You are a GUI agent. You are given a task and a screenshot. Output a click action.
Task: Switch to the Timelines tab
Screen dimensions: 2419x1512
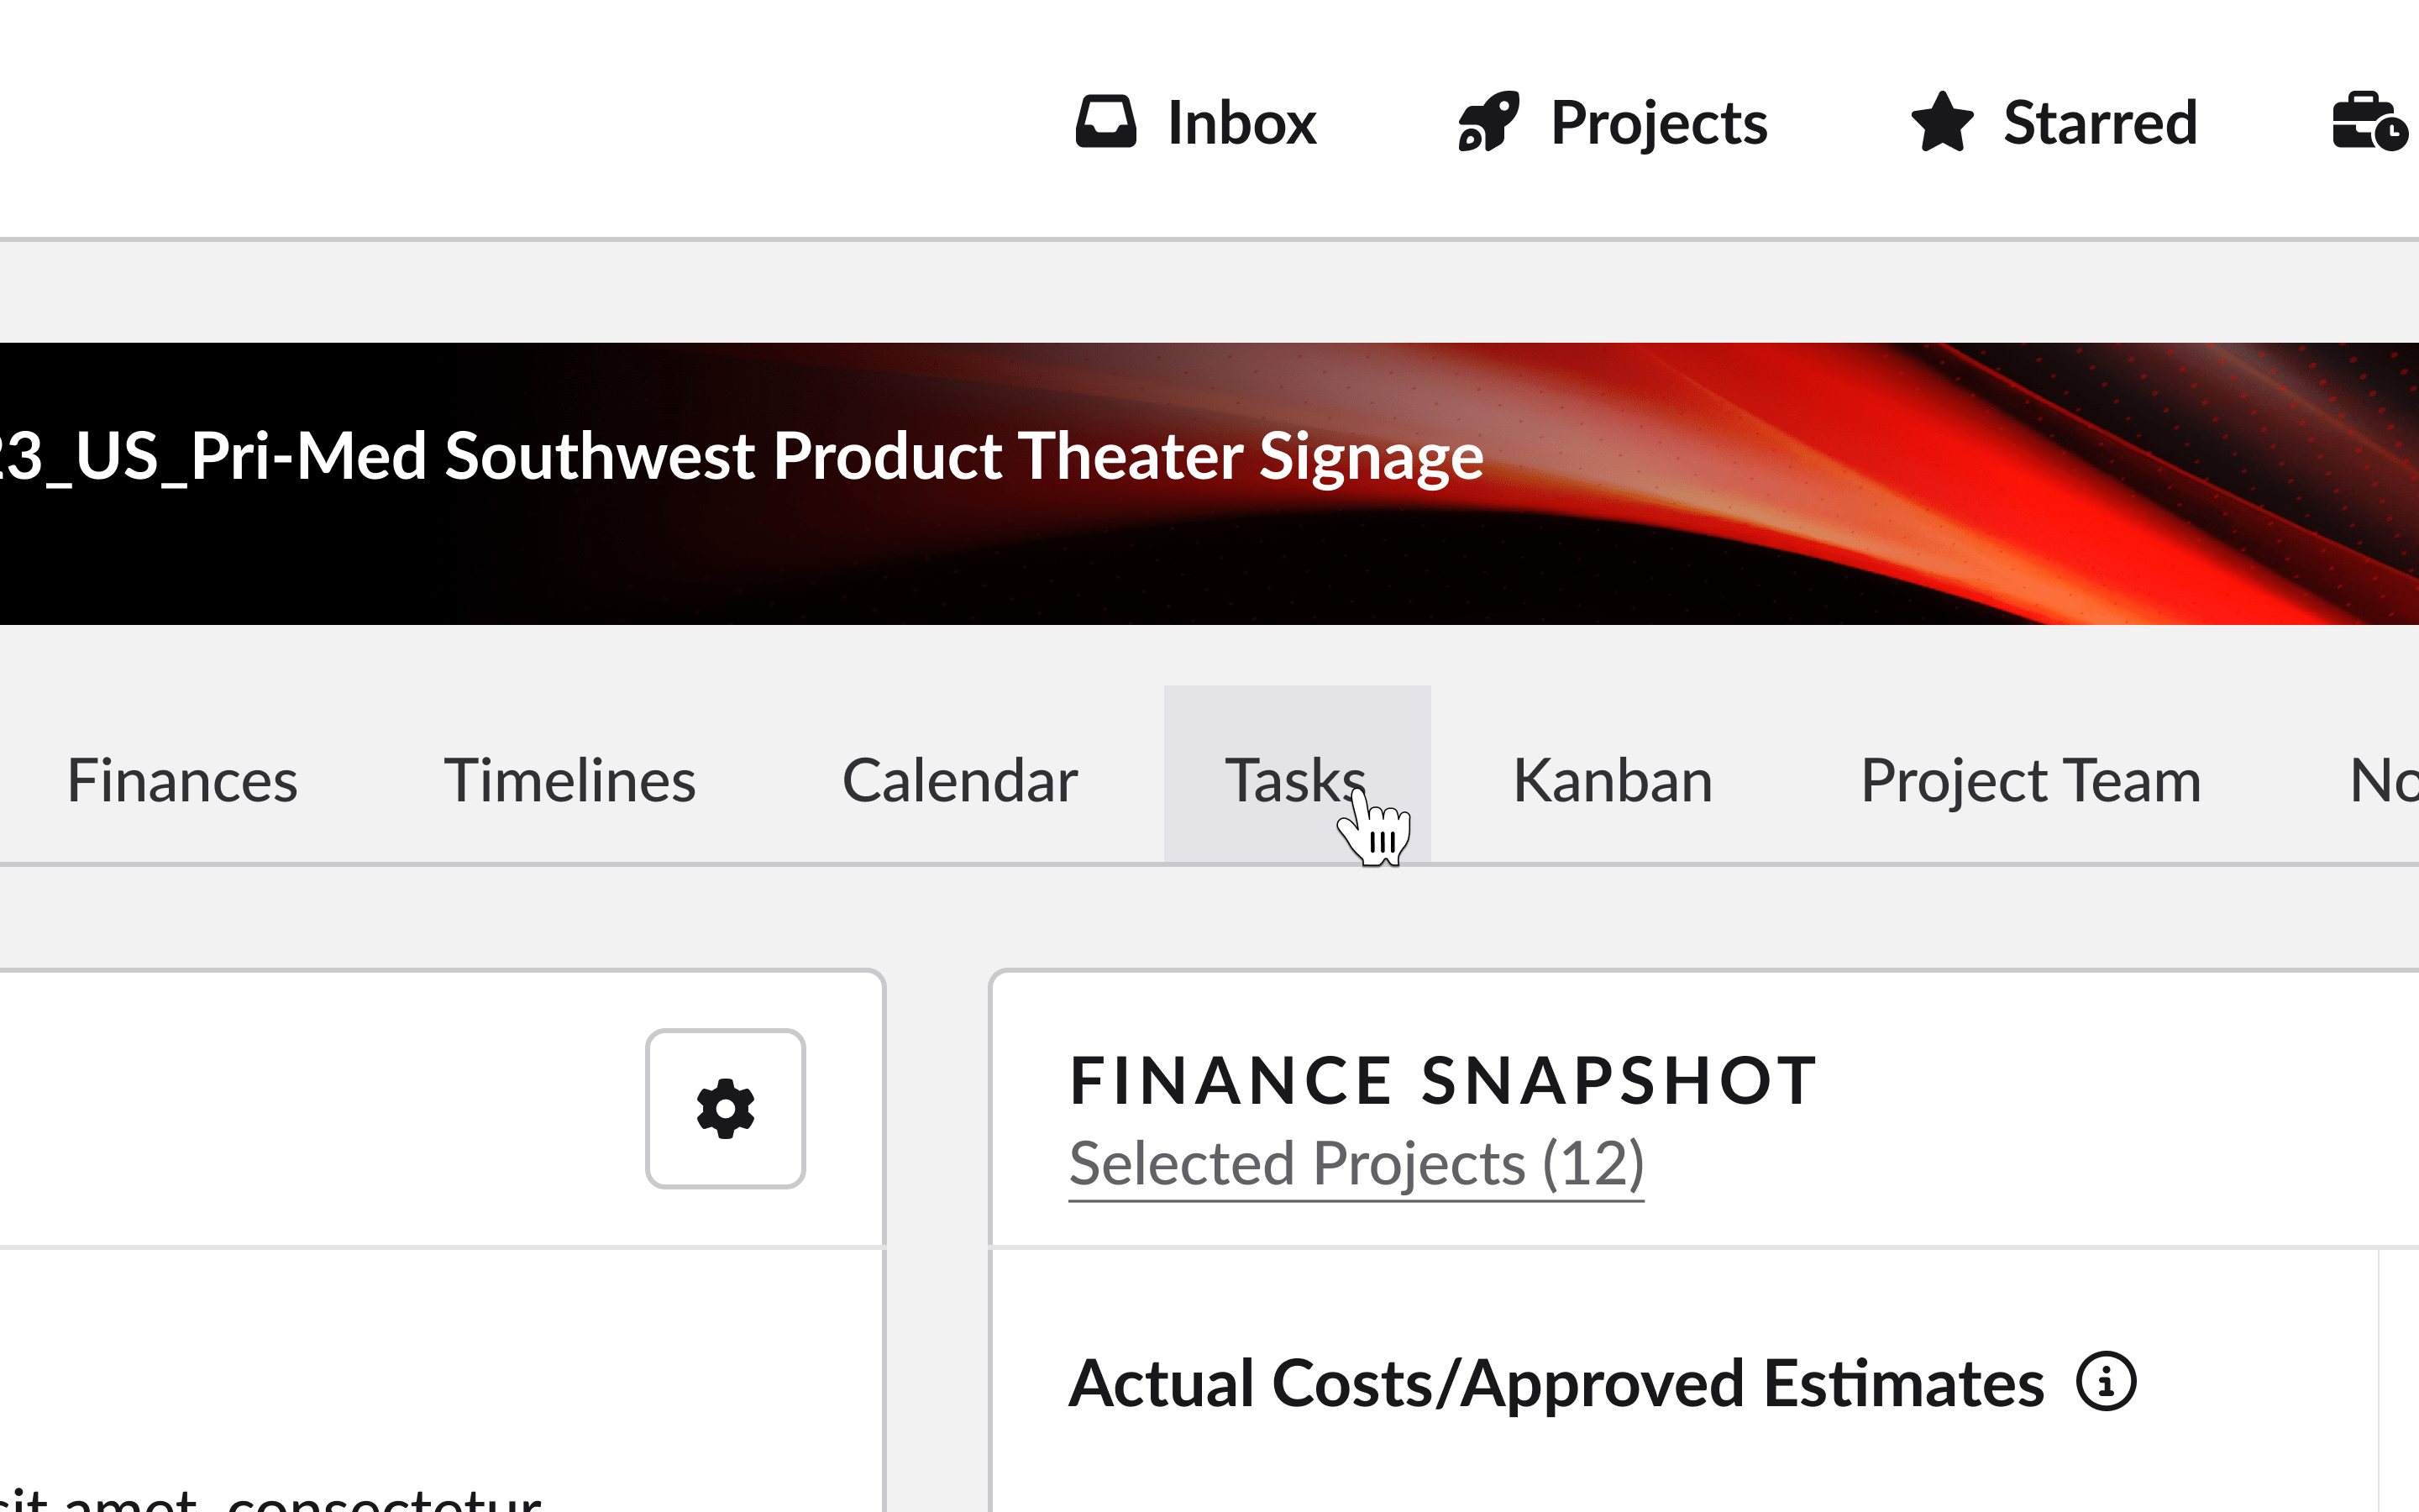click(x=569, y=780)
